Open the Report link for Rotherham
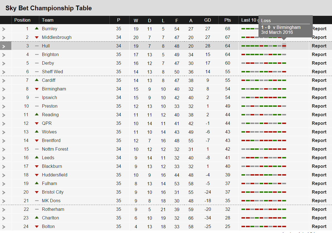332x233 pixels. [x=319, y=209]
